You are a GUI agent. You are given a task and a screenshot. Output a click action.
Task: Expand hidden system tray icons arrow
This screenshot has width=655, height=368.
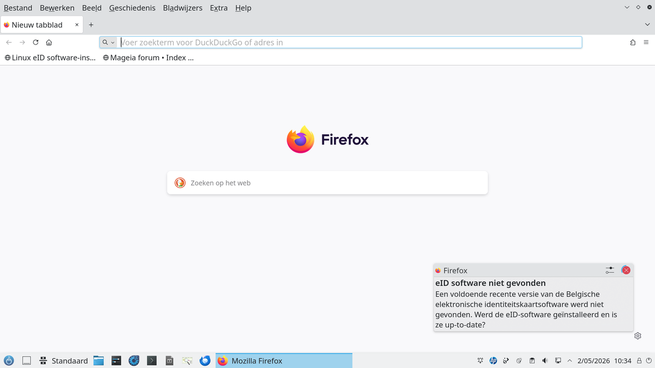pos(570,361)
